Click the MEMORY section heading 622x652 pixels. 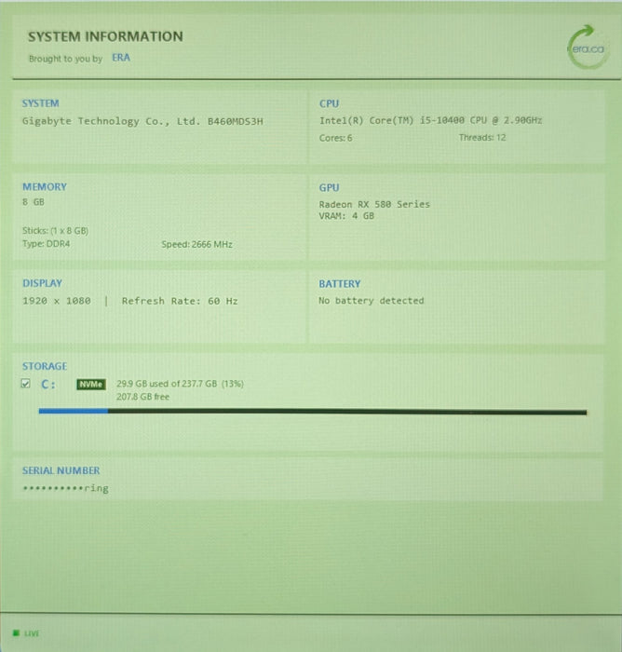(x=45, y=186)
